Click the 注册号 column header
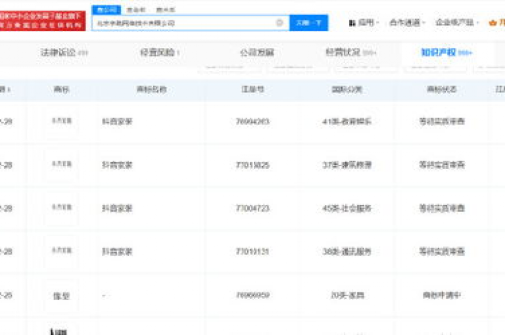Viewport: 505px width, 335px height. 252,89
